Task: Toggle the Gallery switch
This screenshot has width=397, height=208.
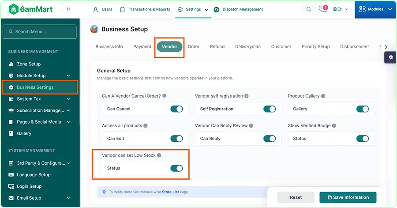Action: [363, 109]
